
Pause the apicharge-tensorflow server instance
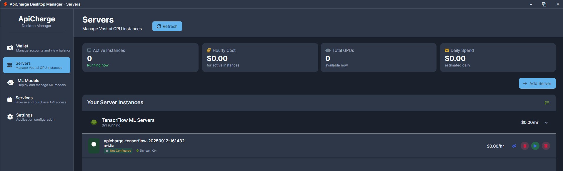(x=525, y=146)
